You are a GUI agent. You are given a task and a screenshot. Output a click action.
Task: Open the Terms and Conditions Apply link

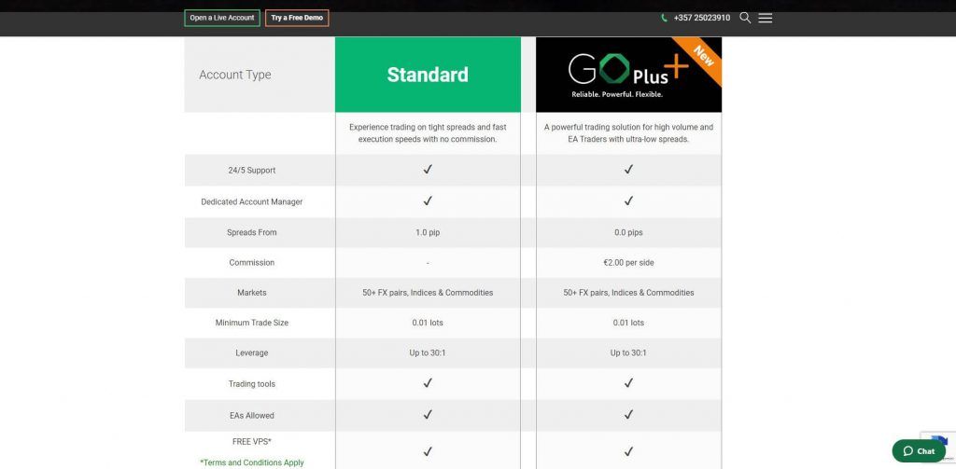coord(252,462)
